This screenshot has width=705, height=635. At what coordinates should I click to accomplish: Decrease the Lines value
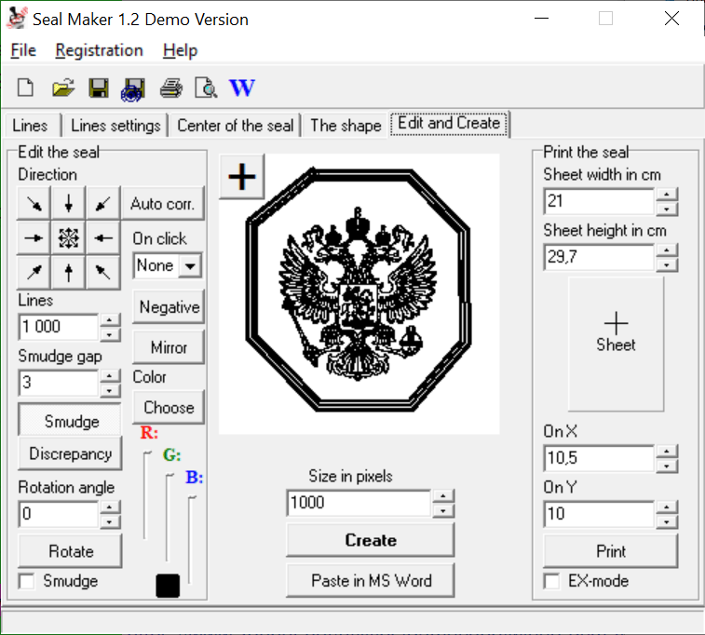tap(110, 334)
